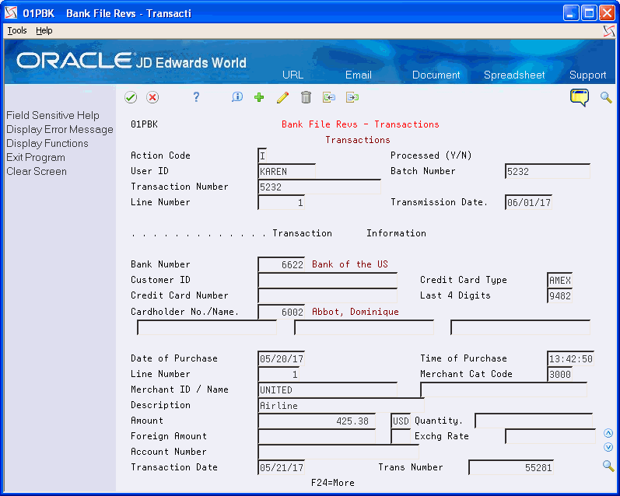Open the Tools menu

pyautogui.click(x=17, y=30)
